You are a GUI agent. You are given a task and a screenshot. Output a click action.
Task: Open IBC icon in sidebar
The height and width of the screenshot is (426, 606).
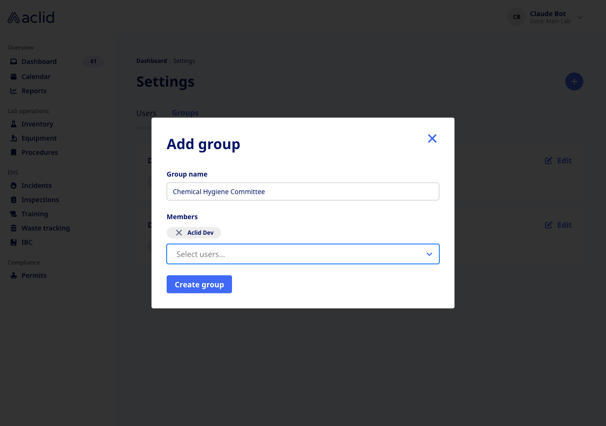14,242
